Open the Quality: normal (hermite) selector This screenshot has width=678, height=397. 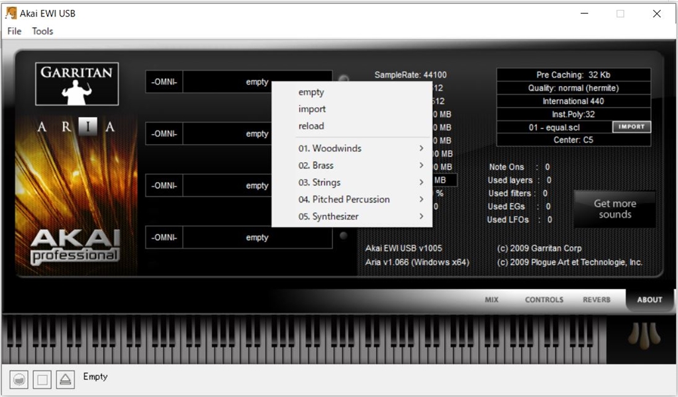573,88
